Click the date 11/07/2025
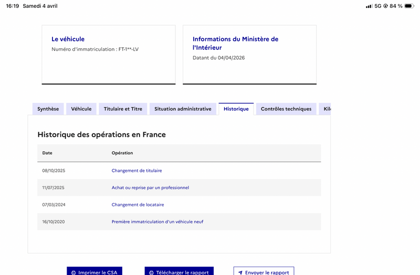Image resolution: width=420 pixels, height=275 pixels. click(x=53, y=188)
